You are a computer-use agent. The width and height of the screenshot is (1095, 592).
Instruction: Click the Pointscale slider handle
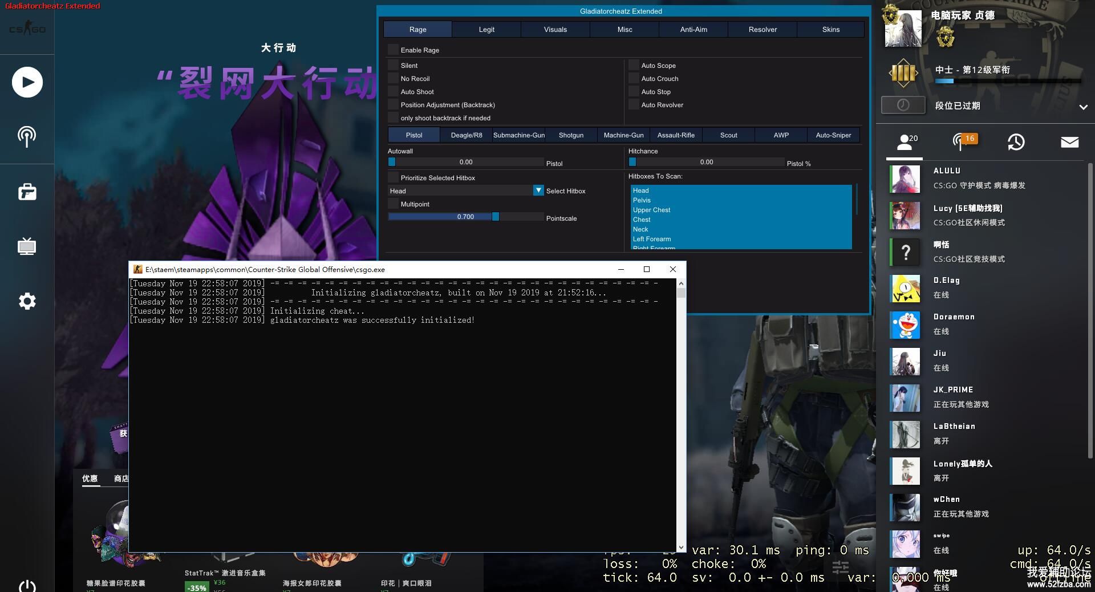point(496,217)
